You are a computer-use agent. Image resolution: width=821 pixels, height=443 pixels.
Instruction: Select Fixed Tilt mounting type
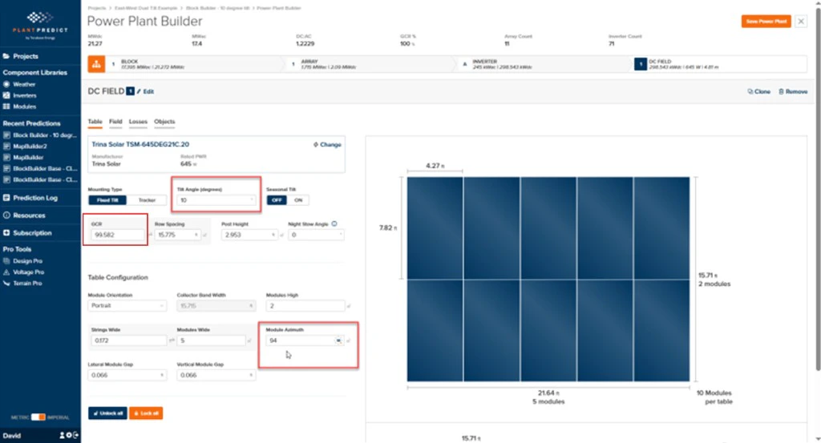click(x=107, y=200)
